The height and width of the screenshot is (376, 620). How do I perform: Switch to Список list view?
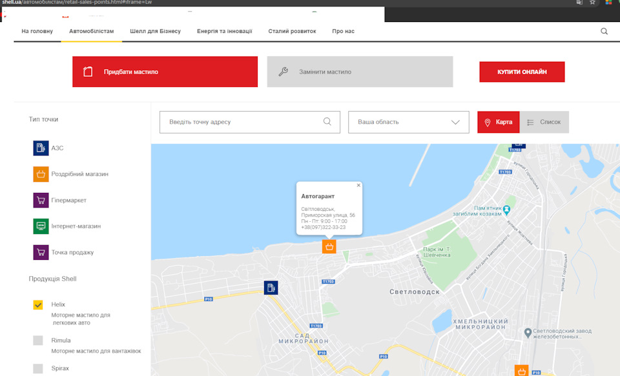click(x=544, y=122)
